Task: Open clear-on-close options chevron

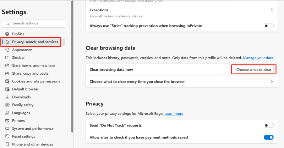Action: click(272, 81)
